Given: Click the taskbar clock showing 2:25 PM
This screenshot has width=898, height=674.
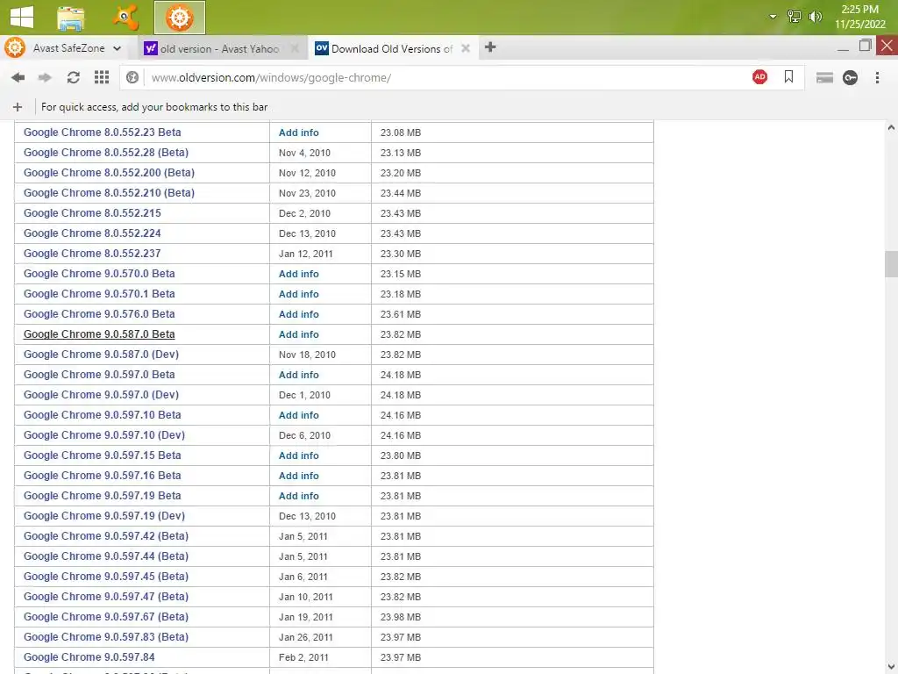Looking at the screenshot, I should (x=859, y=17).
